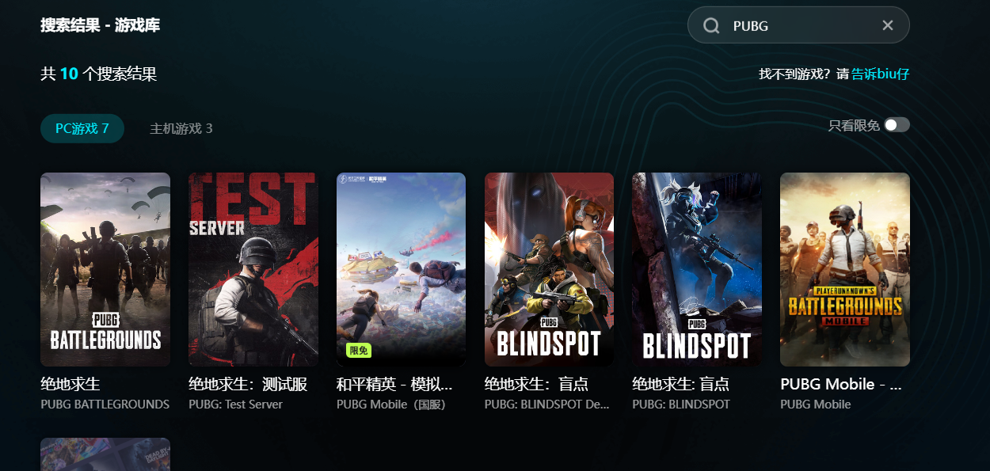Select the 绝地求生：测试服 title text
990x471 pixels.
pos(248,385)
